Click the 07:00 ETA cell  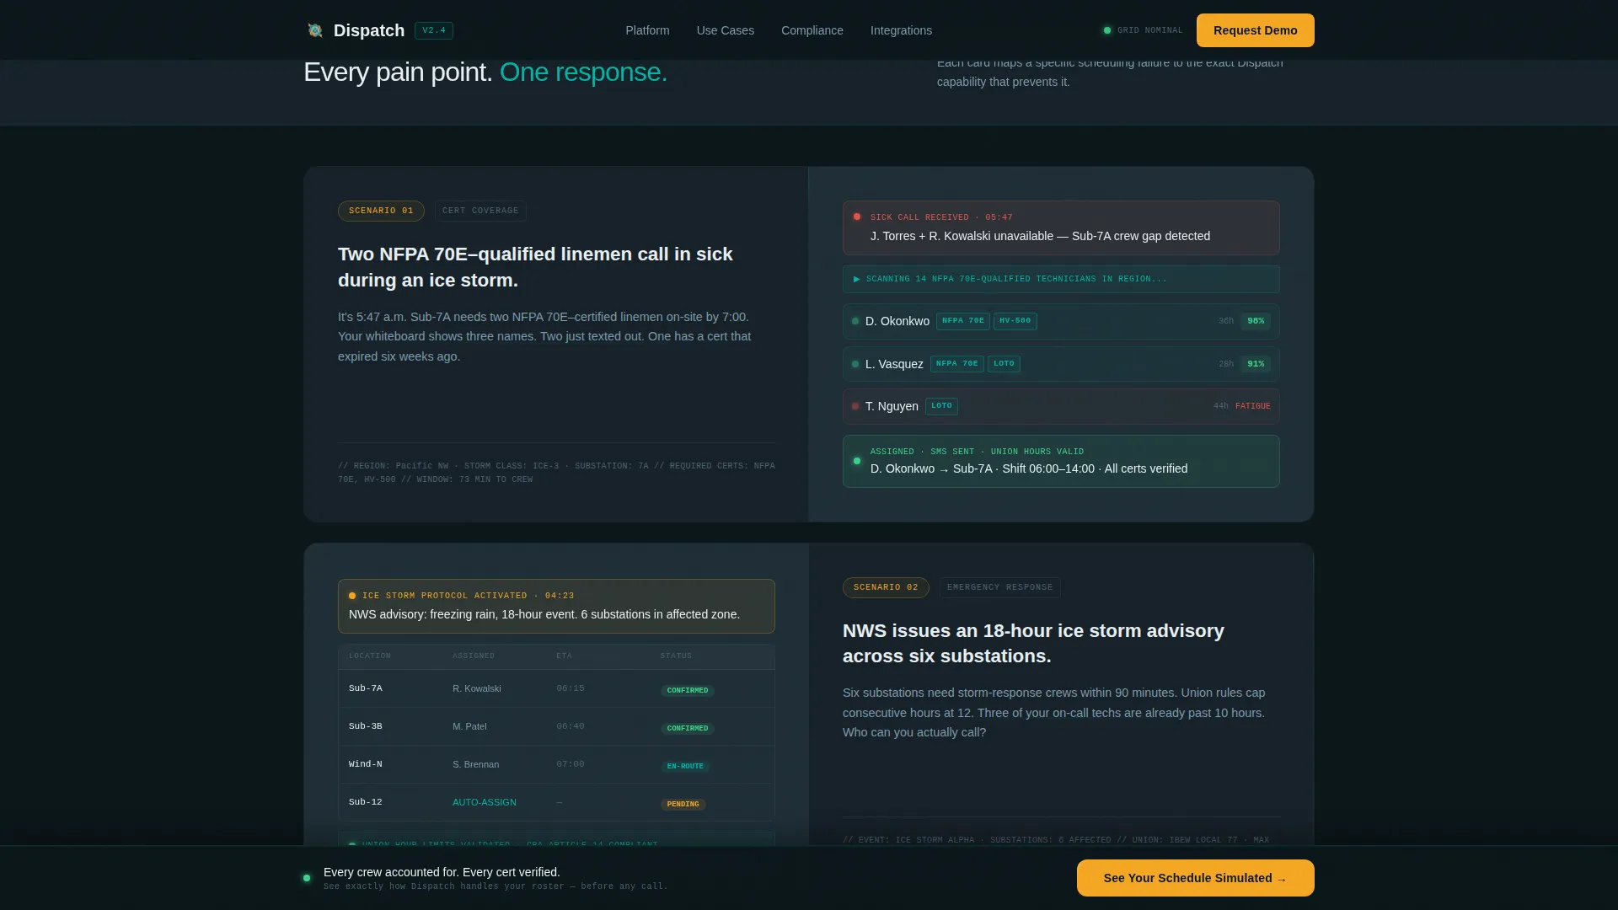pyautogui.click(x=571, y=764)
